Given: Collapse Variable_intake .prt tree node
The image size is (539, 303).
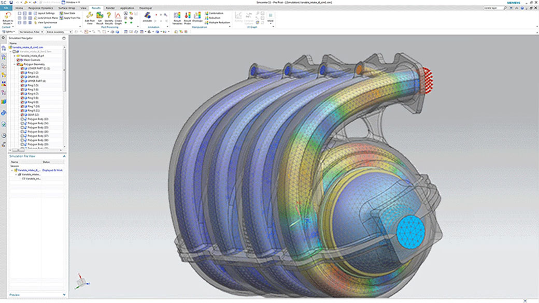Looking at the screenshot, I should click(15, 55).
